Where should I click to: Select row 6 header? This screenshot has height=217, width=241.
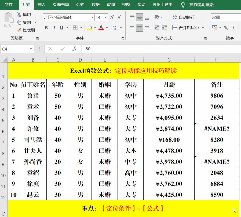click(x=3, y=129)
